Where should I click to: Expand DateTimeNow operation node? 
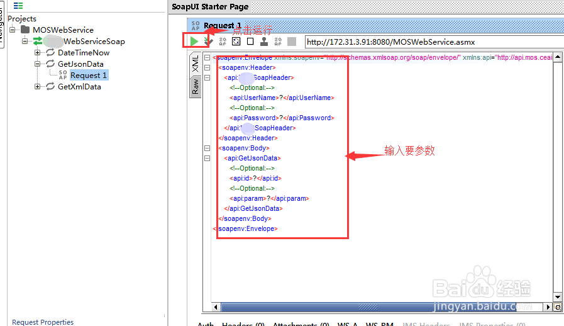[37, 53]
